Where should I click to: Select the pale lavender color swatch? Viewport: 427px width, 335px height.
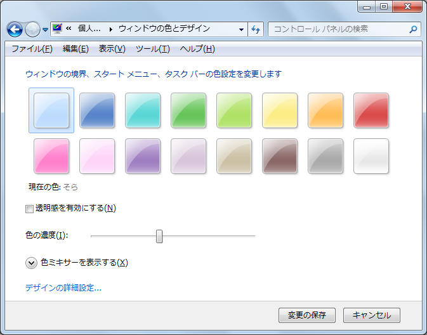(x=188, y=156)
